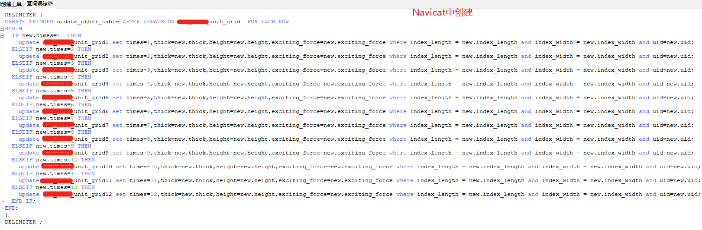
Task: Click the unit_grid4 table name
Action: [x=91, y=84]
